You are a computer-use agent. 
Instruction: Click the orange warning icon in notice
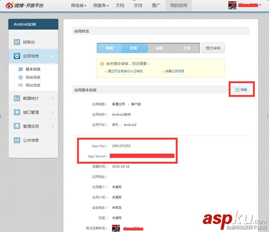click(102, 64)
